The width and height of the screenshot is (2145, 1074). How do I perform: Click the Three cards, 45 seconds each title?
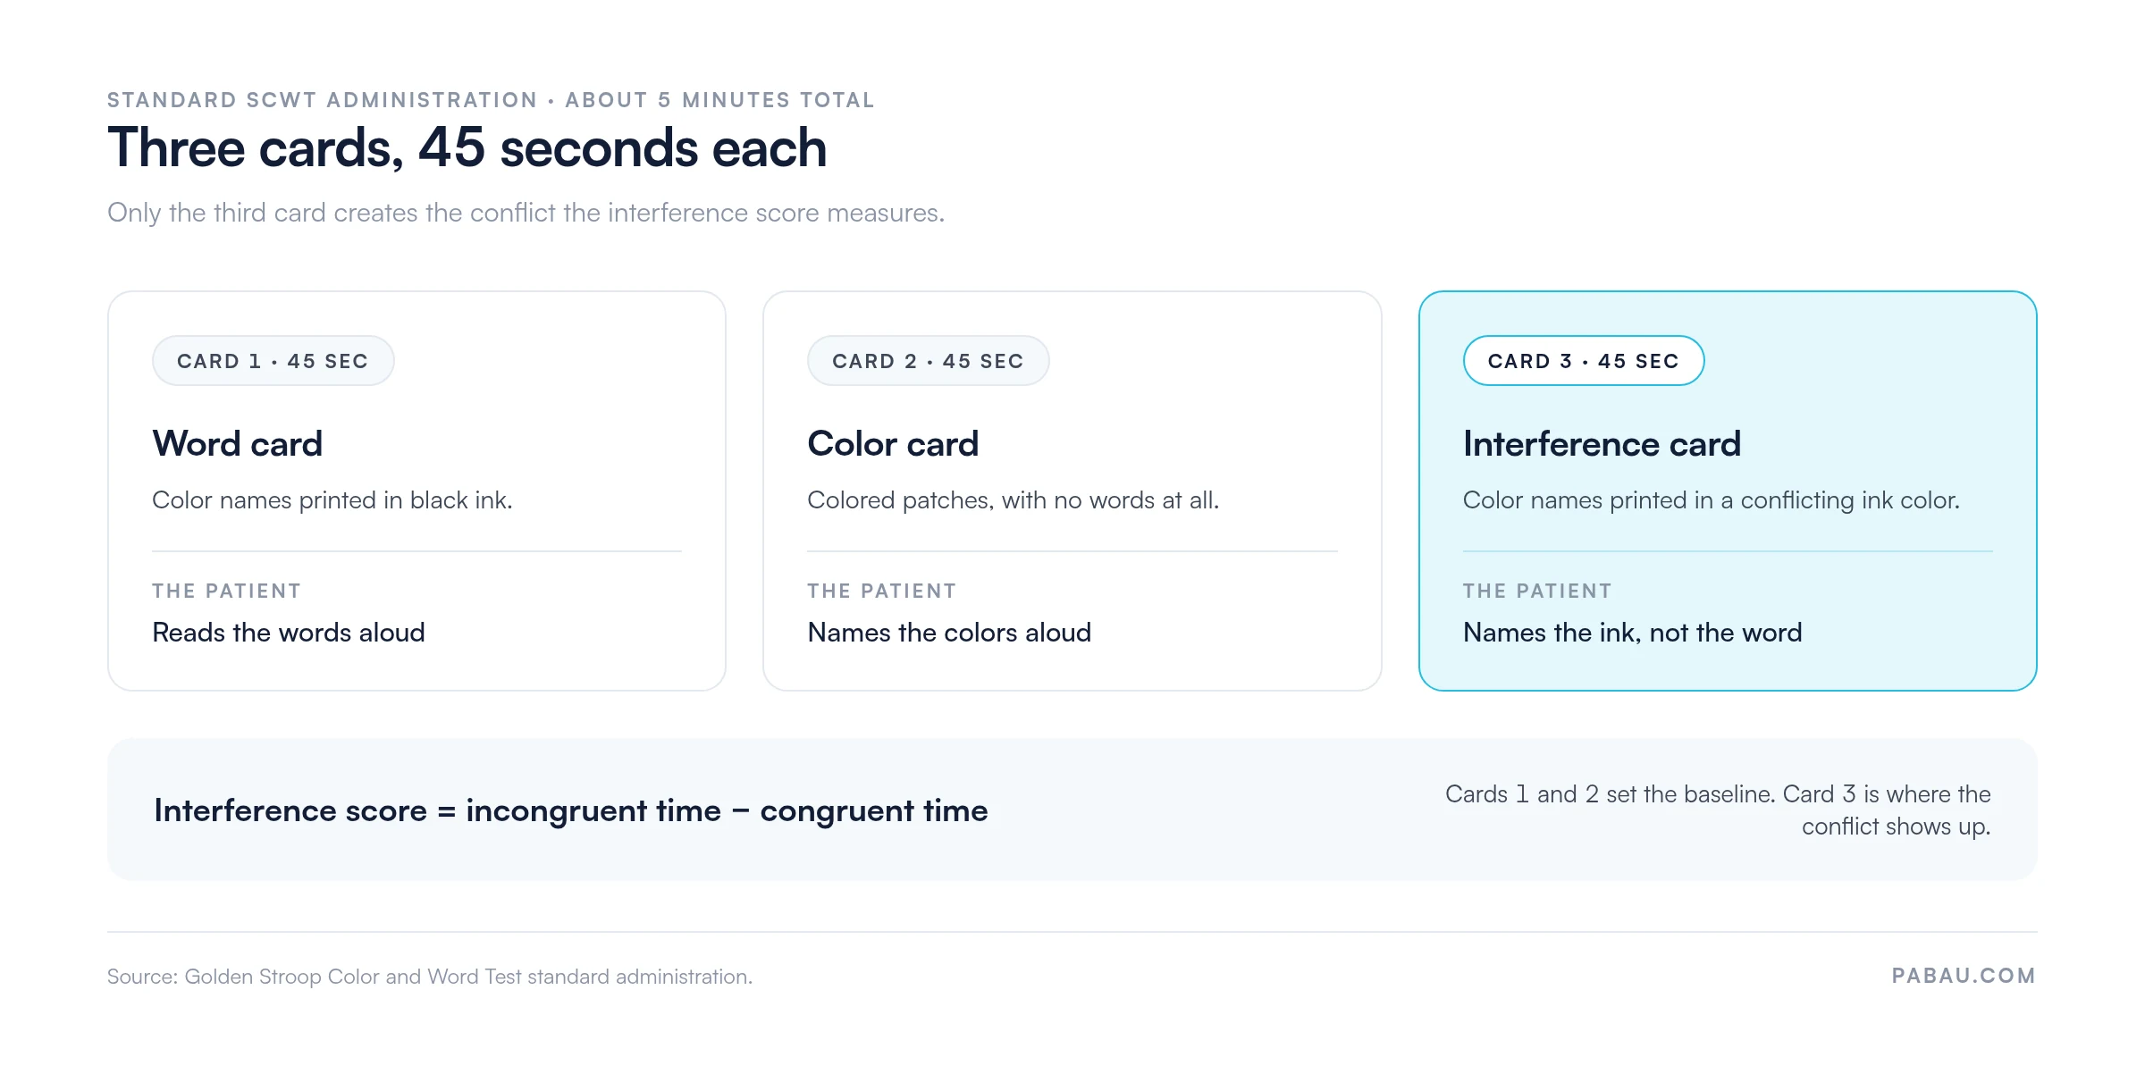point(467,147)
